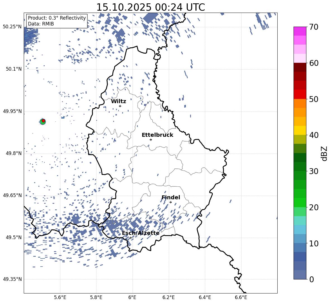Click the 6°E longitude tick label

pyautogui.click(x=132, y=297)
